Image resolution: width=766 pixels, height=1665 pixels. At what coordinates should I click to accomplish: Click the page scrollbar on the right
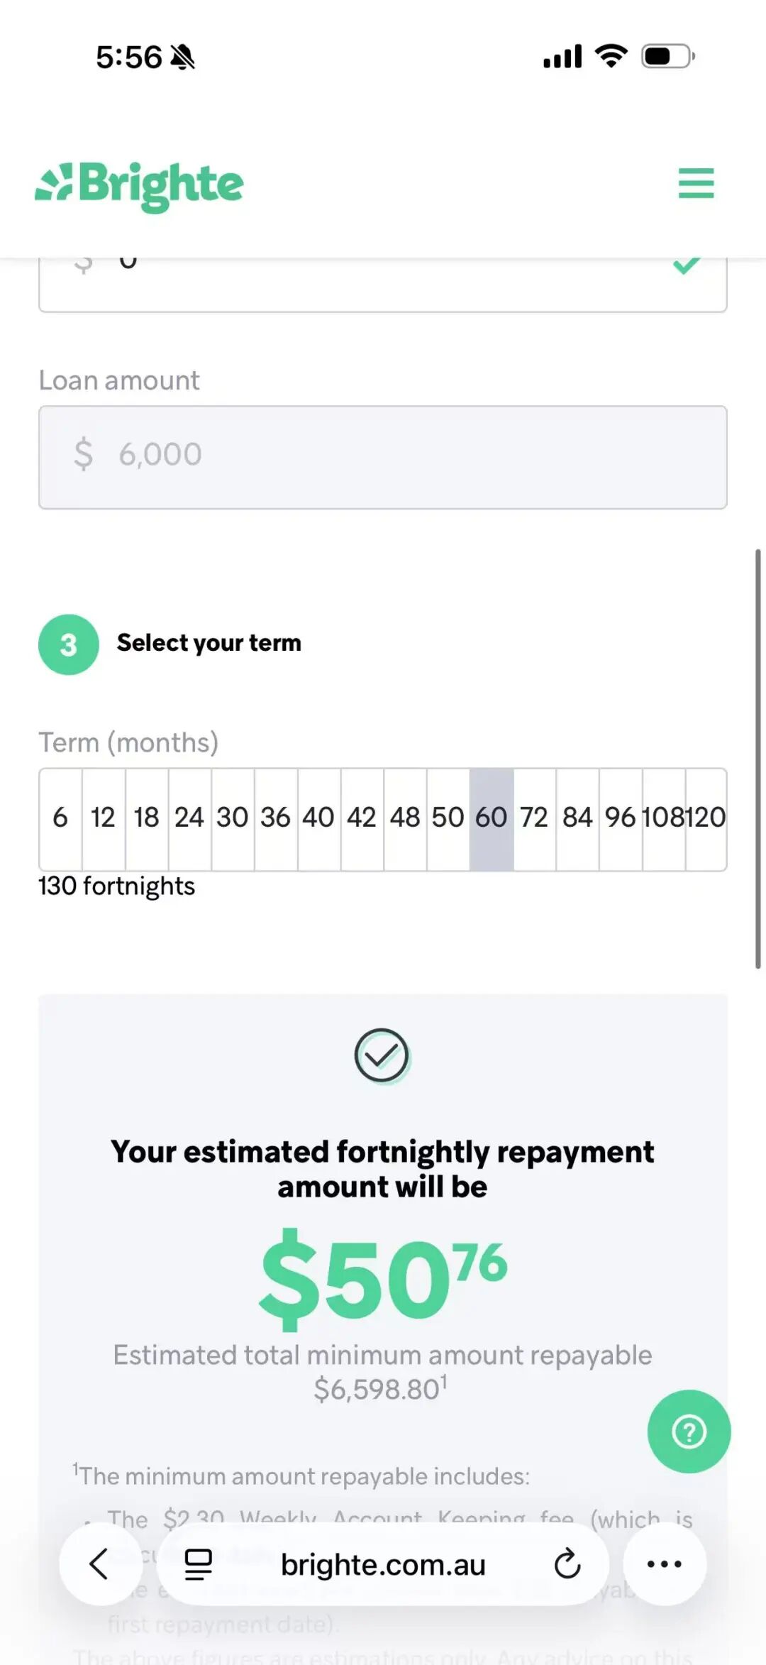tap(757, 758)
